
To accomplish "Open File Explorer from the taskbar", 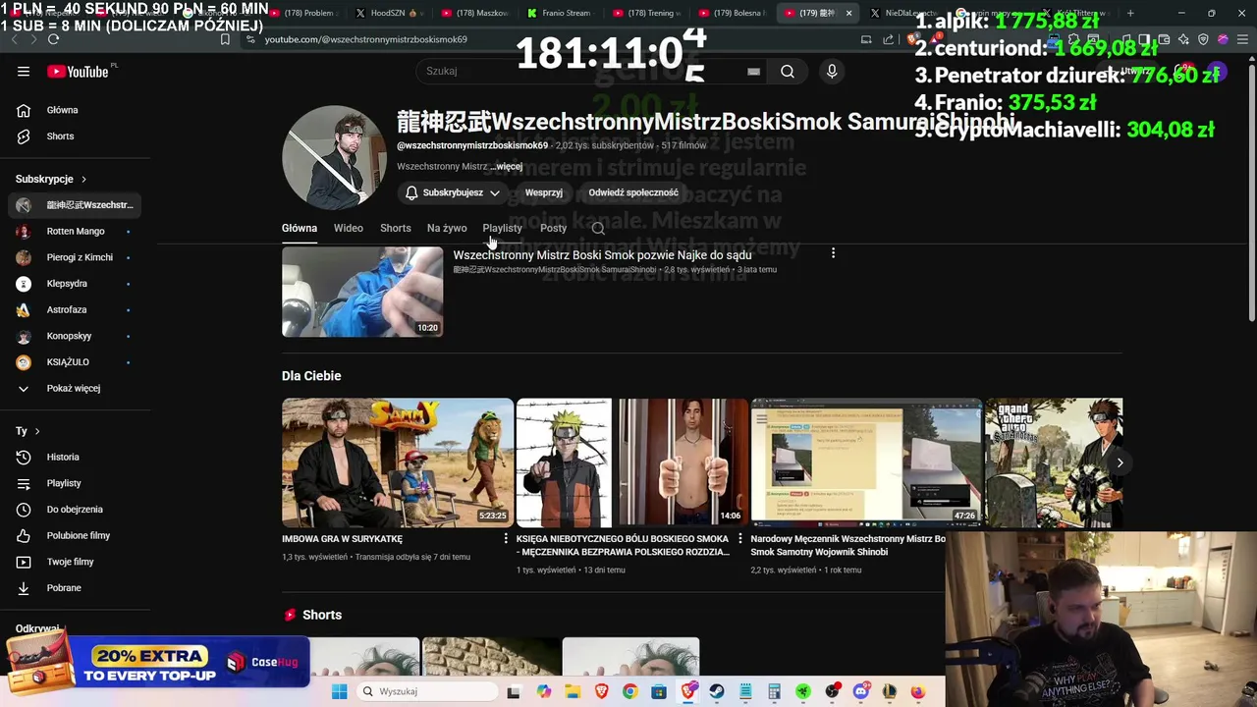I will [x=573, y=691].
